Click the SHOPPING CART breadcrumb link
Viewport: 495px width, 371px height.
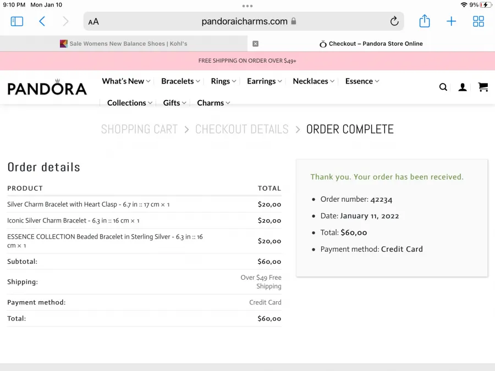pos(139,129)
